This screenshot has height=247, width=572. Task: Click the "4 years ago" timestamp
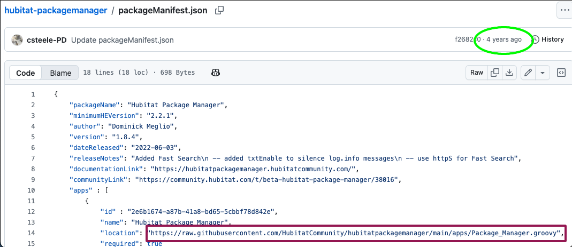(x=504, y=39)
